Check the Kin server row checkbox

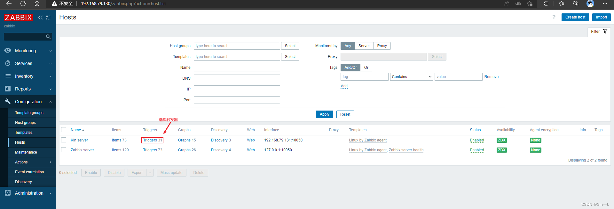pos(64,140)
